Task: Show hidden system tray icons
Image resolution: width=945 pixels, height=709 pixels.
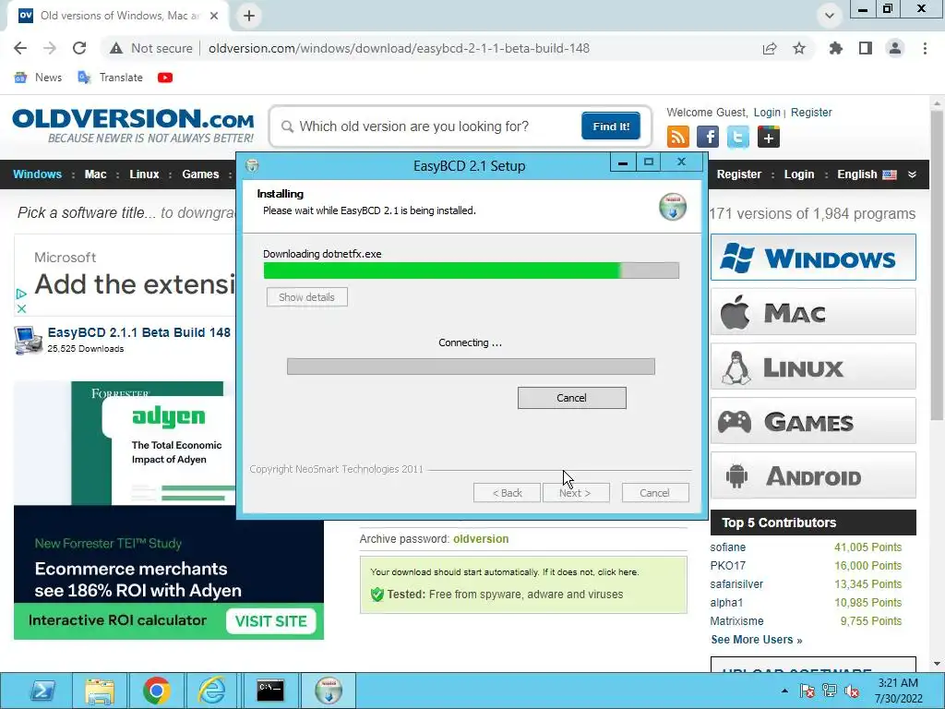Action: [x=784, y=691]
